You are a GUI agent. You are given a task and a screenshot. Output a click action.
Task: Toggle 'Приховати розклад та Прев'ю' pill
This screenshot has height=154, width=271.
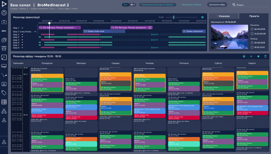click(157, 5)
